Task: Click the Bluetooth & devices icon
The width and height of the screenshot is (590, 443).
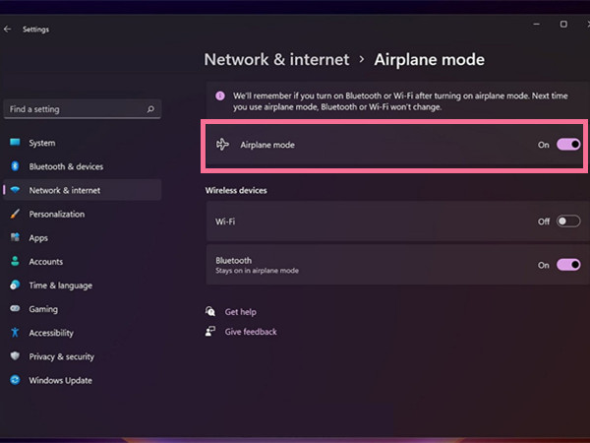Action: (x=15, y=166)
